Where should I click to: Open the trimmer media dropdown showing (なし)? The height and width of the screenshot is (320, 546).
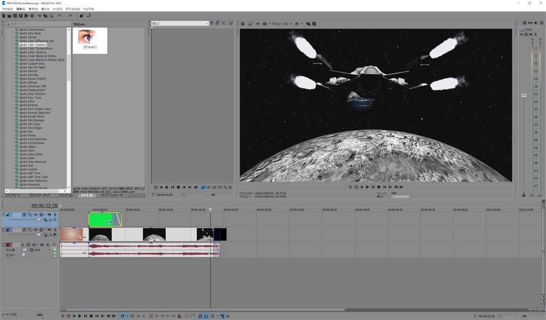click(x=180, y=23)
